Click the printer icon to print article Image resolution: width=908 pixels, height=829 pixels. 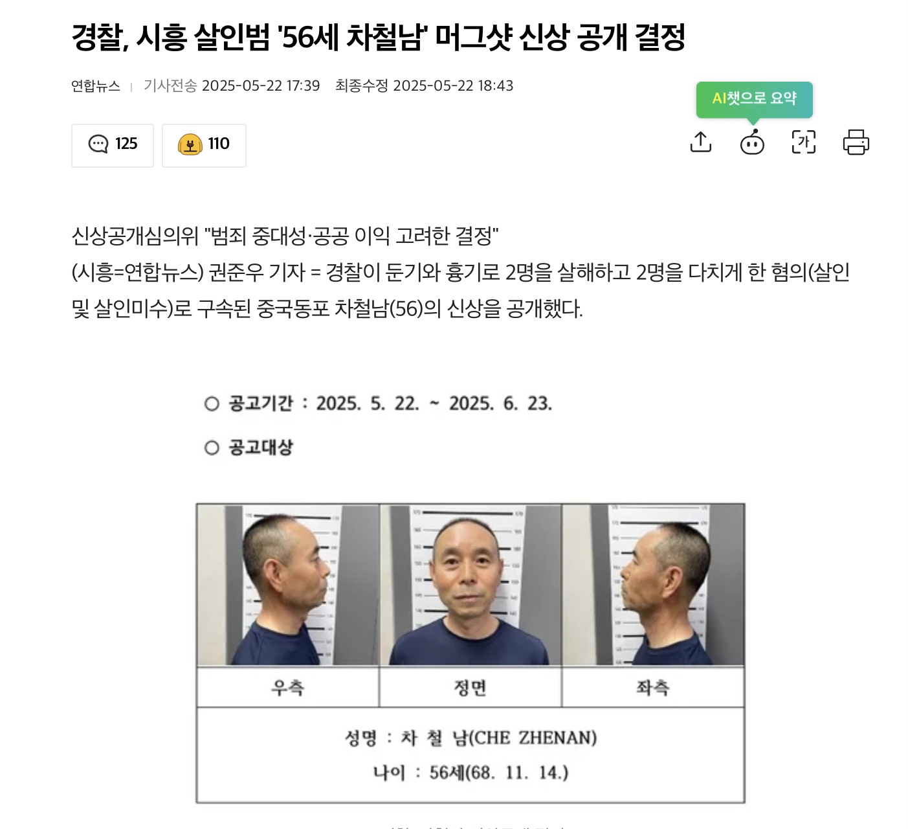pos(856,142)
